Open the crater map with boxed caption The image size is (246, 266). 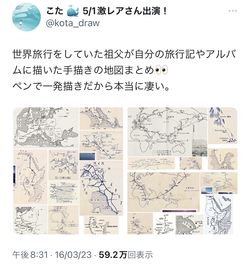click(x=63, y=165)
